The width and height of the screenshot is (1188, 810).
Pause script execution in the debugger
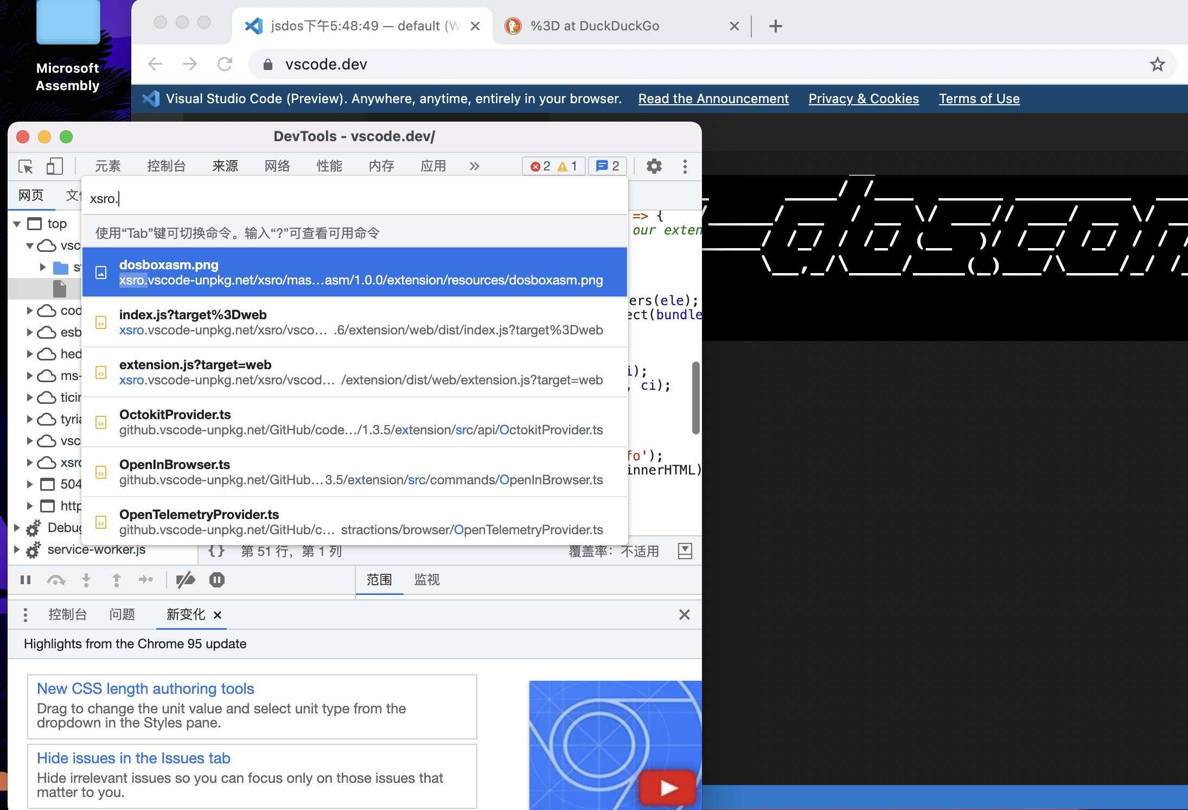point(25,579)
